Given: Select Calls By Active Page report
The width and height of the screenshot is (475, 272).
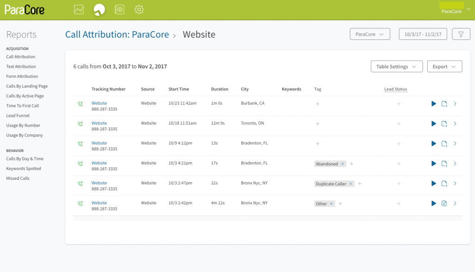Looking at the screenshot, I should point(25,96).
